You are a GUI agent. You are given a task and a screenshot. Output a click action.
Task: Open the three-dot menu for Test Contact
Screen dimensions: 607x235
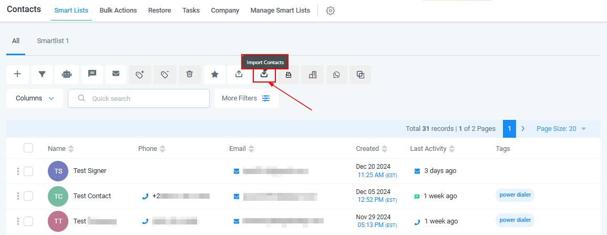[x=18, y=196]
